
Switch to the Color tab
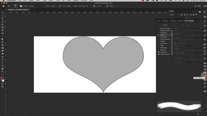tap(159, 21)
